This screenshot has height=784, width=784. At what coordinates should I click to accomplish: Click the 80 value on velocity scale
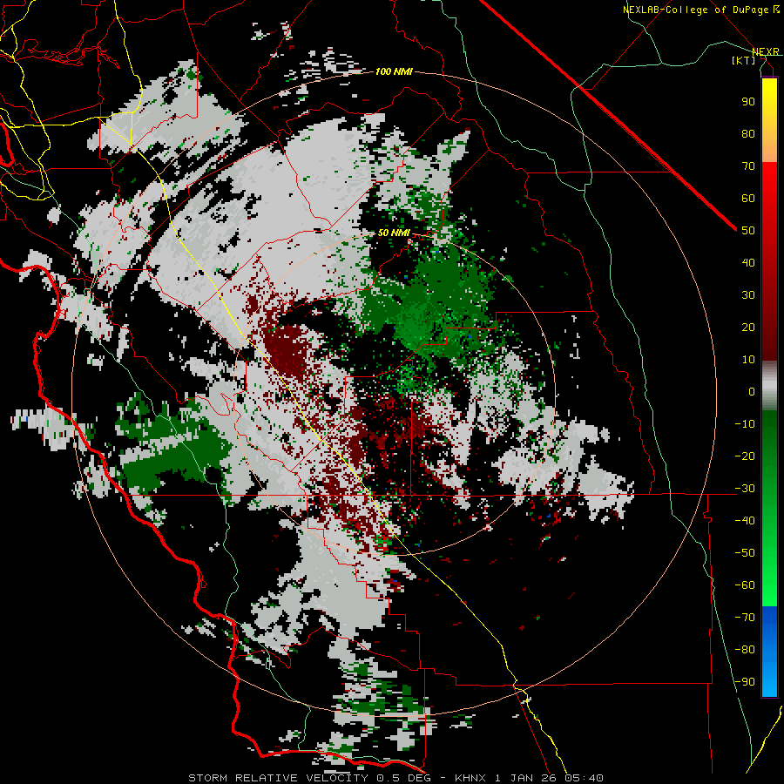tap(748, 134)
